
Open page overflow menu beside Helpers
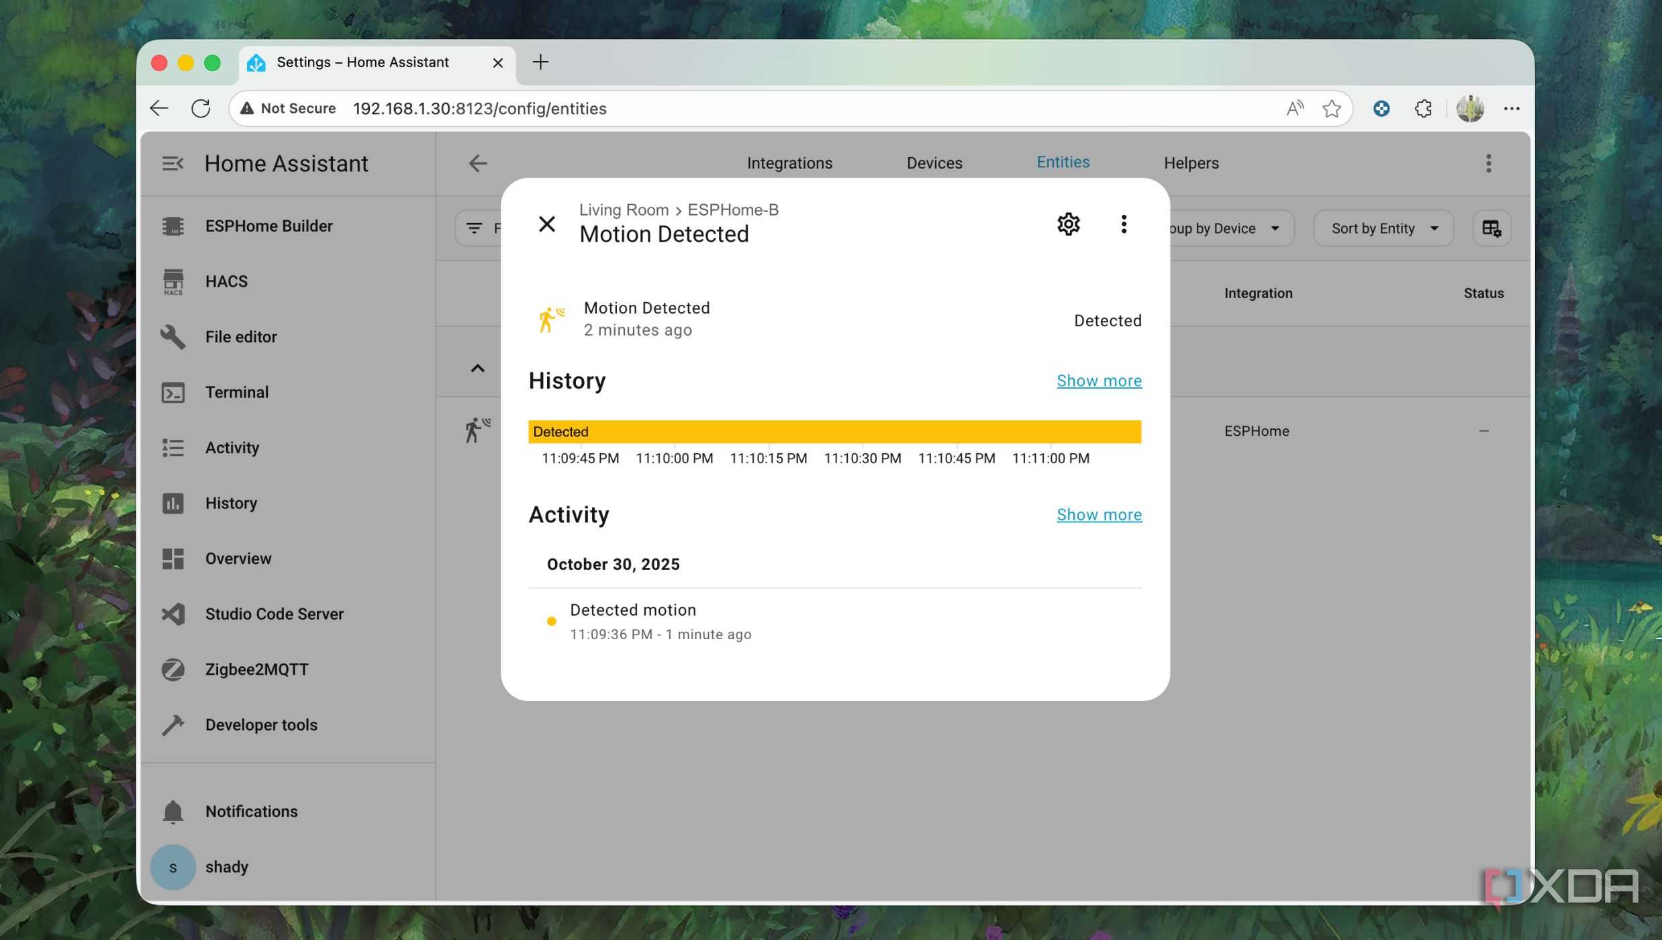(x=1488, y=163)
